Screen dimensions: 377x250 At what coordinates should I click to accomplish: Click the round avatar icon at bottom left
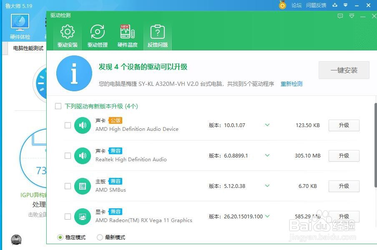click(16, 240)
